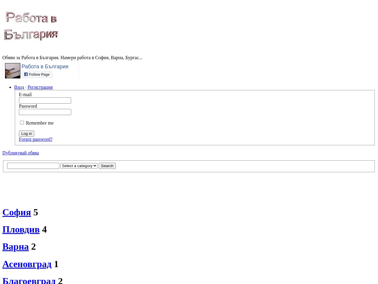
Task: Open the Вход login link
Action: click(x=19, y=87)
